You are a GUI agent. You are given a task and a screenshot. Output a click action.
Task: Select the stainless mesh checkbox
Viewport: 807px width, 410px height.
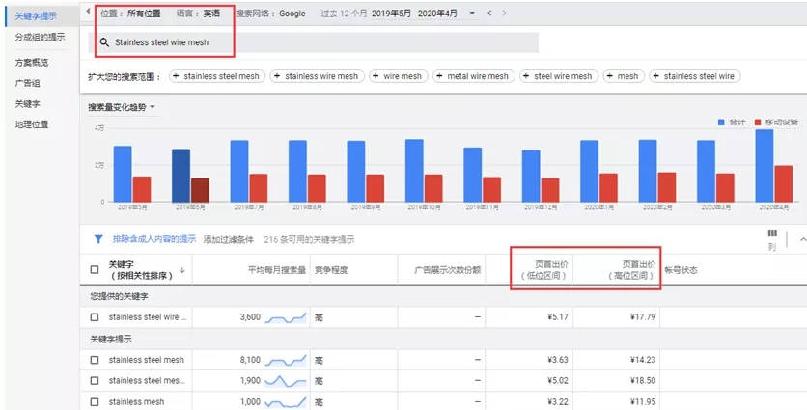[95, 401]
